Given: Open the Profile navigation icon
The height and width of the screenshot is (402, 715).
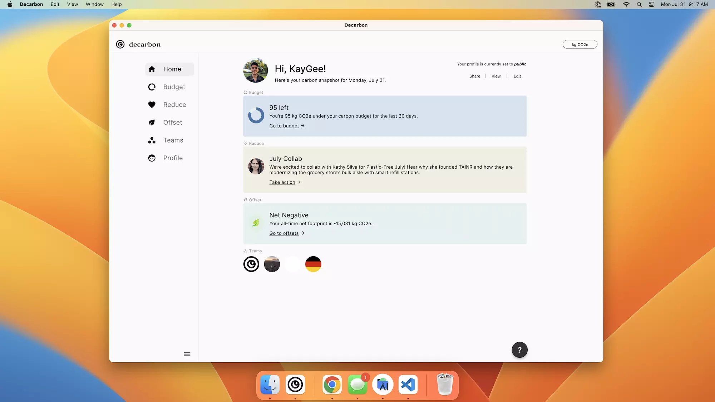Looking at the screenshot, I should coord(152,158).
